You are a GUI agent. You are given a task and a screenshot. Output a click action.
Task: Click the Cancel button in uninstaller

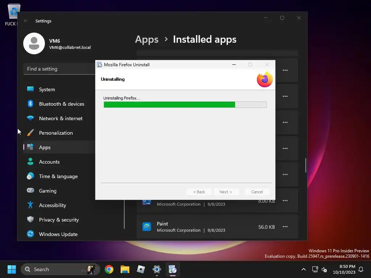click(257, 192)
